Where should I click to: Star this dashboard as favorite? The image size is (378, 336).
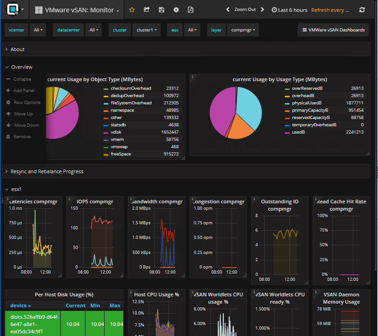[132, 10]
